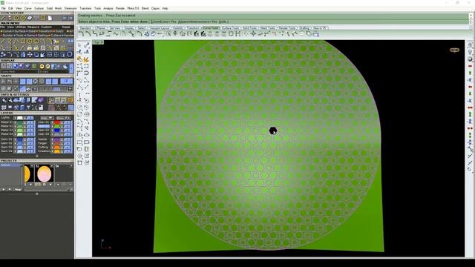Select the Creation layer name
Viewport: 475px width, 267px height.
pos(45,151)
